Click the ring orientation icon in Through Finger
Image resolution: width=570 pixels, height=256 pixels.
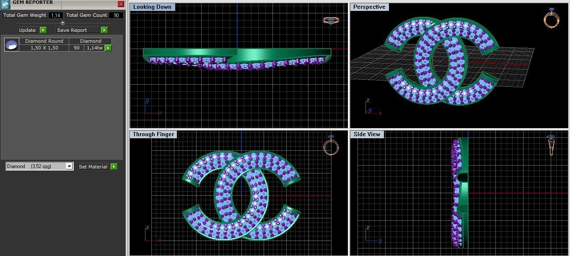click(x=331, y=145)
